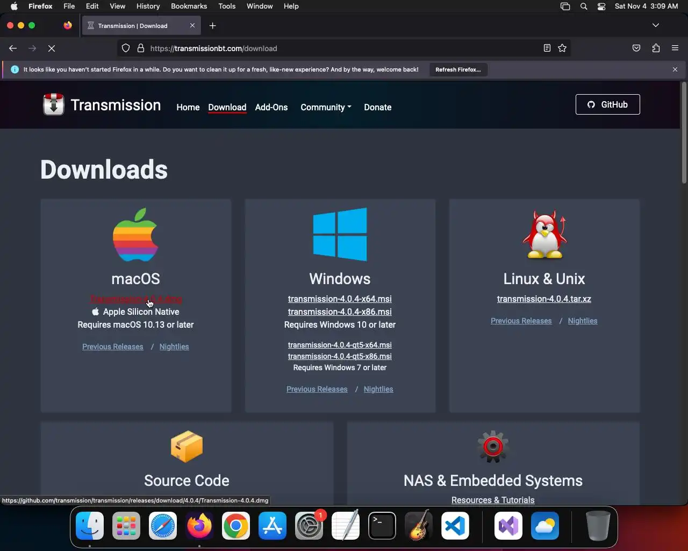Screen dimensions: 688x551
Task: Open the Bookmarks menu
Action: coord(189,6)
